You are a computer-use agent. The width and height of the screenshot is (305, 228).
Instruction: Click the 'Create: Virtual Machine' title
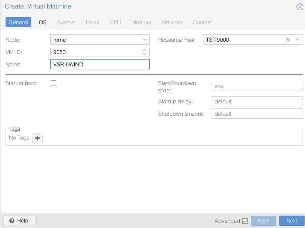(38, 6)
